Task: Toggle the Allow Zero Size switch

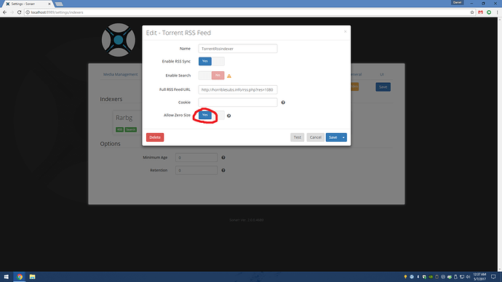Action: click(x=211, y=115)
